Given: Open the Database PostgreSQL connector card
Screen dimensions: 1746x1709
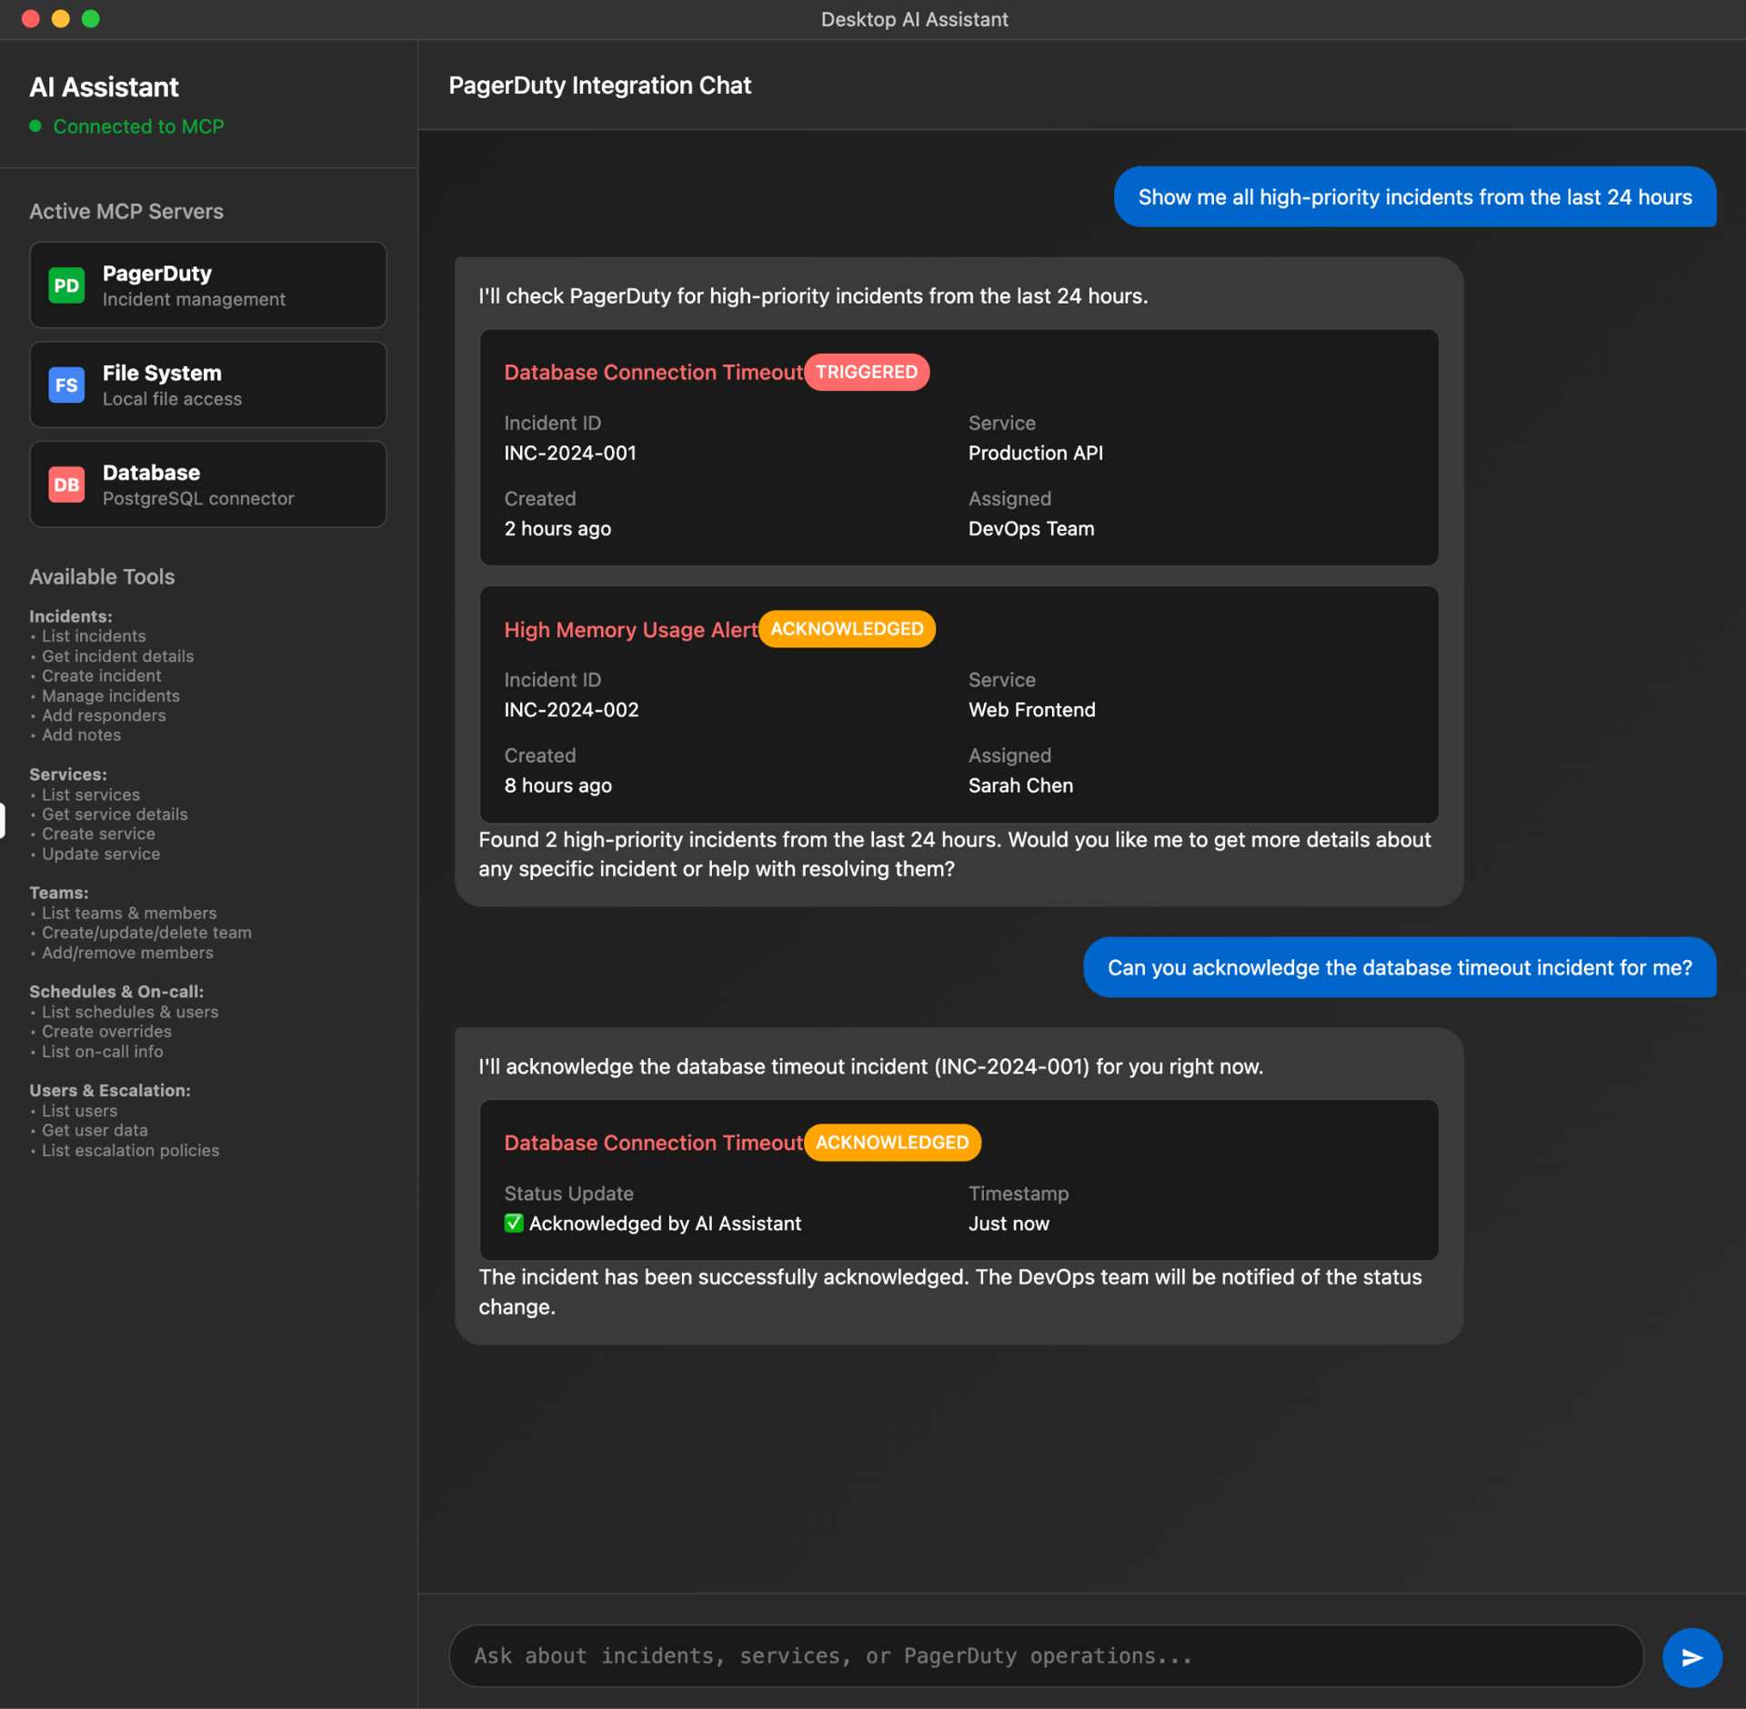Looking at the screenshot, I should [x=208, y=485].
